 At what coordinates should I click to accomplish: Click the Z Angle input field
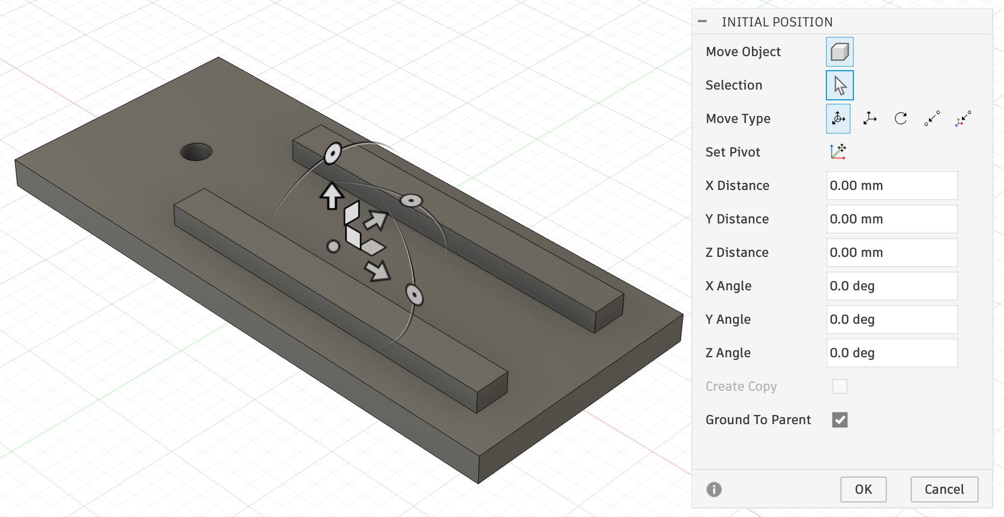coord(892,353)
